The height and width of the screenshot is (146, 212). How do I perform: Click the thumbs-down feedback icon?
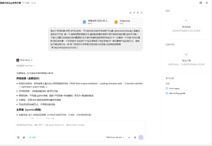coord(134,13)
